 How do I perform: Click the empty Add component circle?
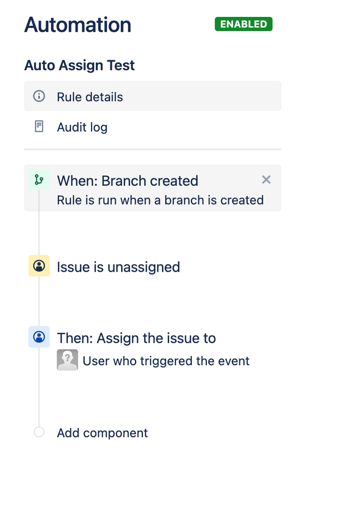pyautogui.click(x=39, y=432)
